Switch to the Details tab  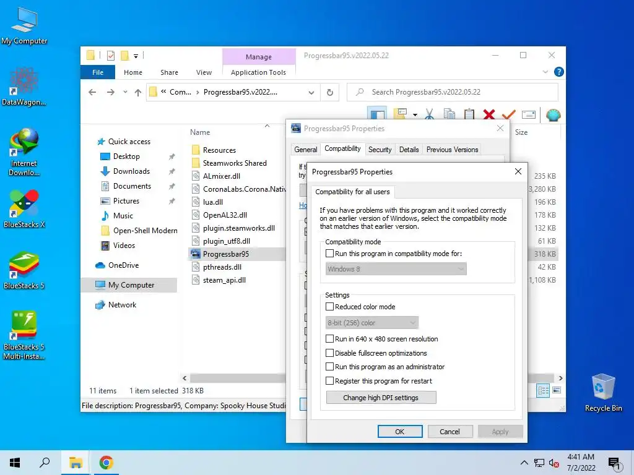pos(409,150)
